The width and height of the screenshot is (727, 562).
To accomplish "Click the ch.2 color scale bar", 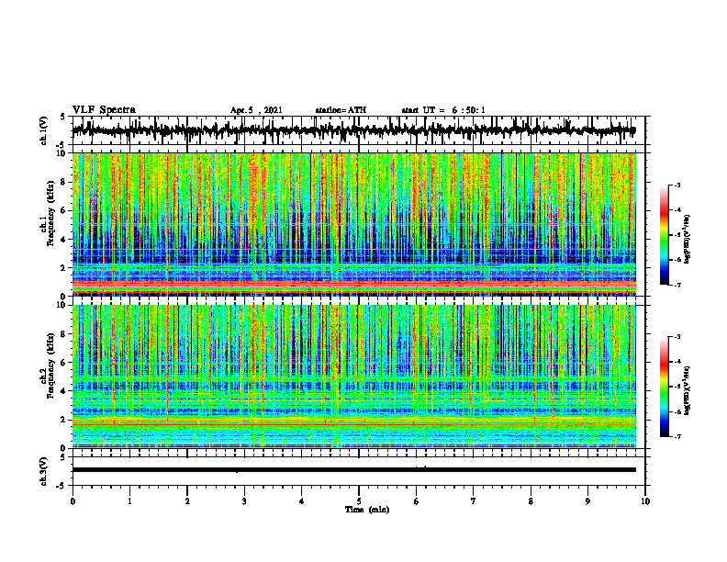I will point(664,387).
